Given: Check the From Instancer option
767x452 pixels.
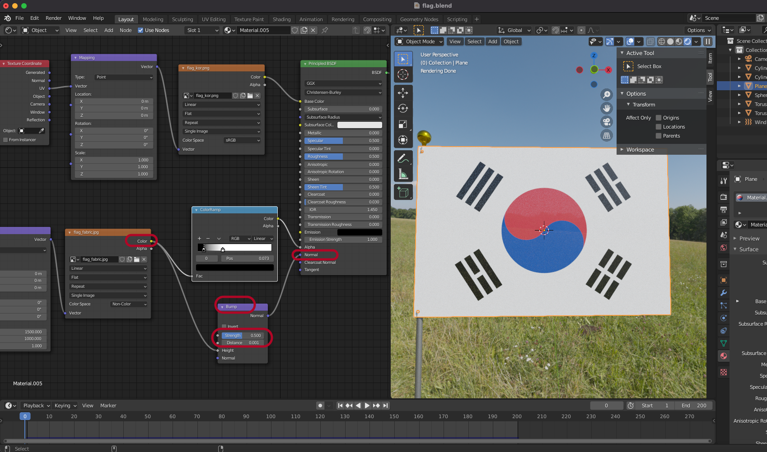Looking at the screenshot, I should [x=5, y=140].
